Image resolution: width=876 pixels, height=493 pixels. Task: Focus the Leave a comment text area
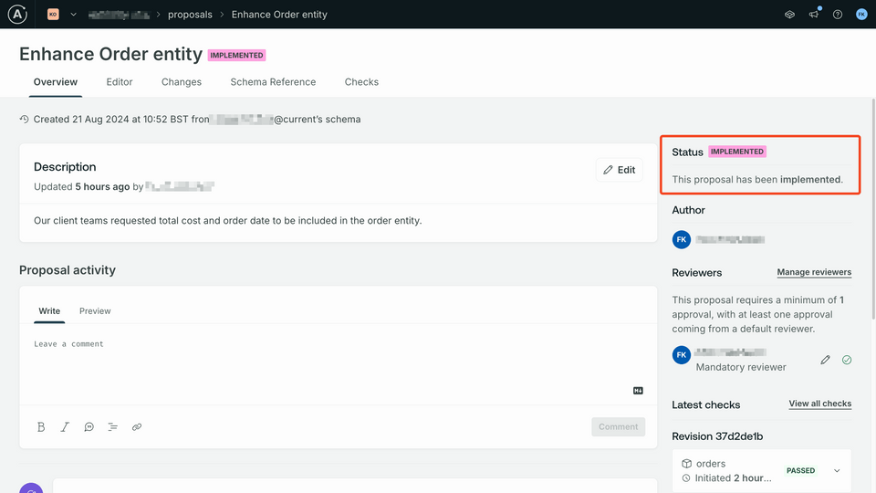pos(338,364)
